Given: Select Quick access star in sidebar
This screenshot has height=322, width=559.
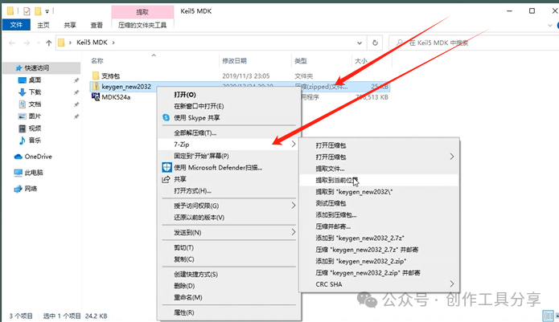Looking at the screenshot, I should click(18, 67).
